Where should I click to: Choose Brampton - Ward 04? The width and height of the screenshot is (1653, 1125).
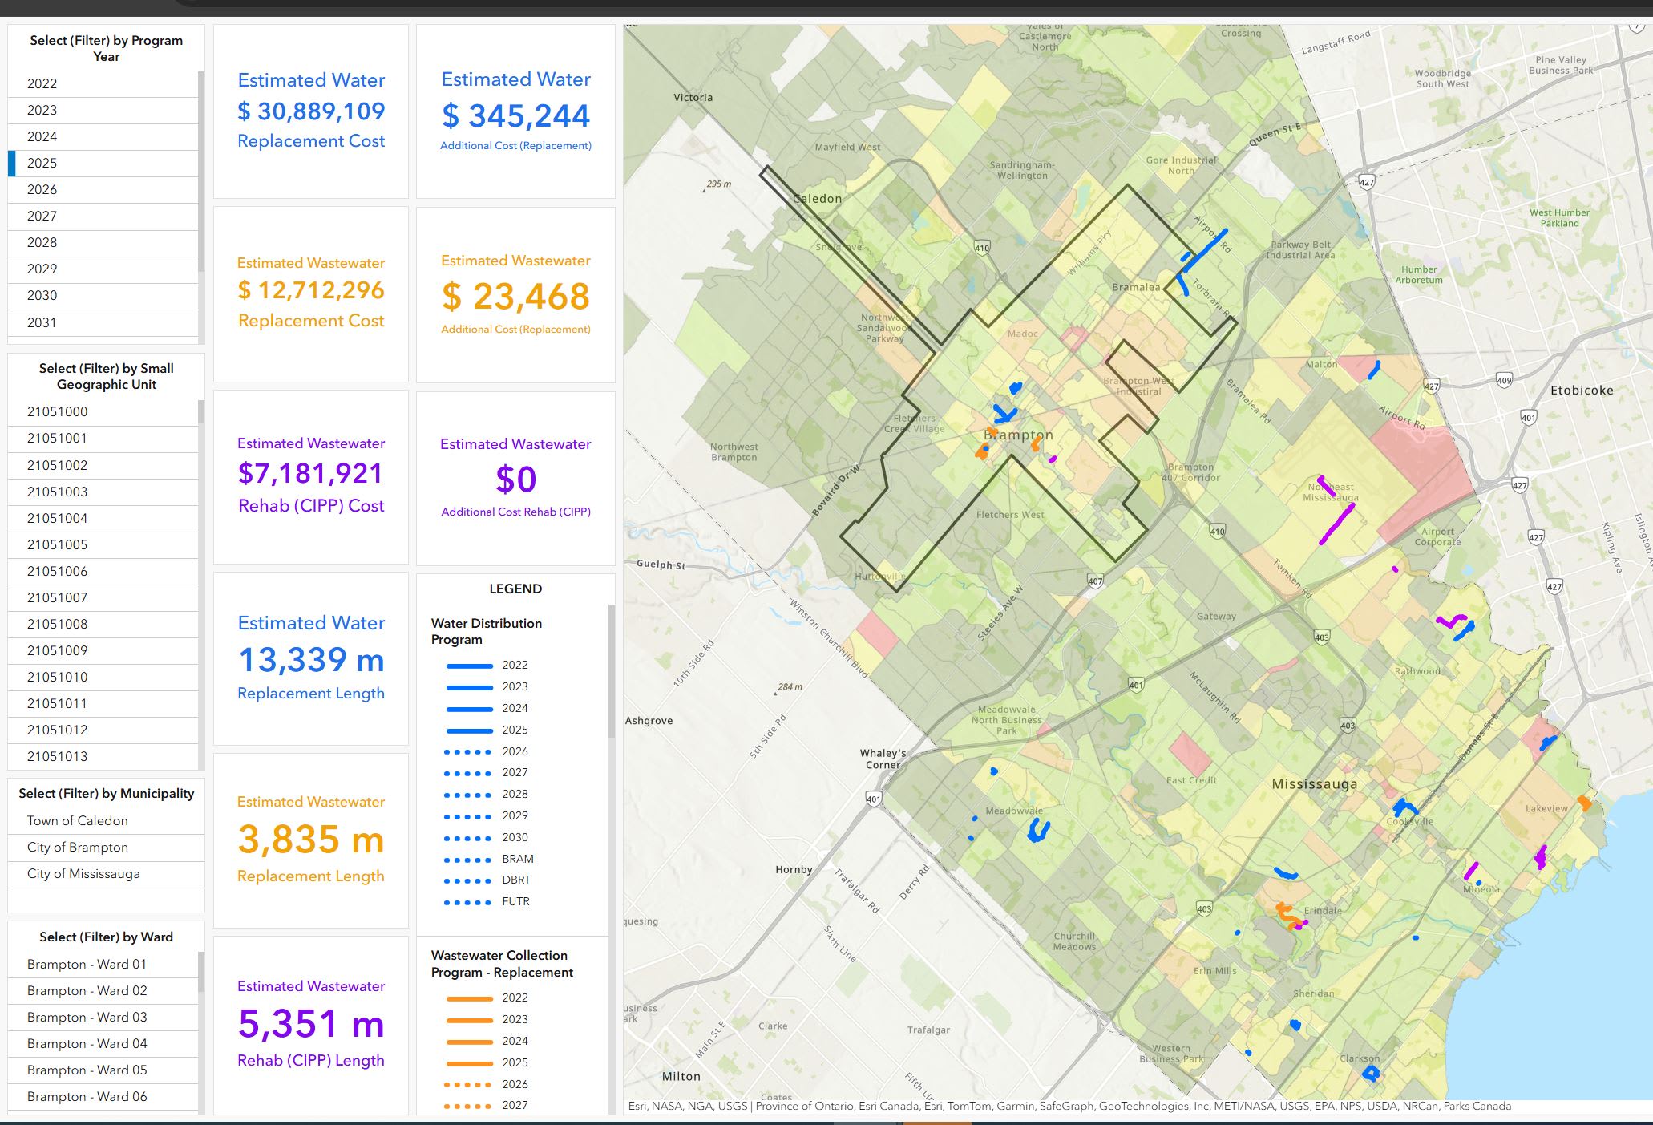[x=103, y=1044]
